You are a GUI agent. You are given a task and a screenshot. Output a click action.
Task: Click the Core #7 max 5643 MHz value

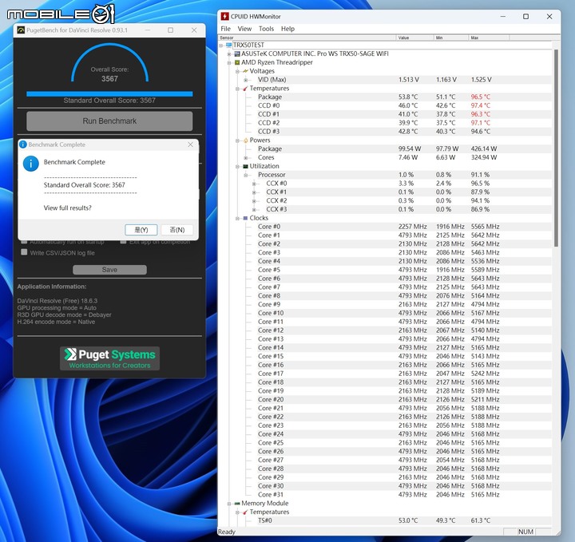point(486,287)
